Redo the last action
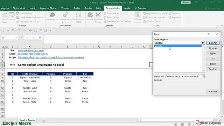Image resolution: width=224 pixels, height=126 pixels. (x=19, y=30)
